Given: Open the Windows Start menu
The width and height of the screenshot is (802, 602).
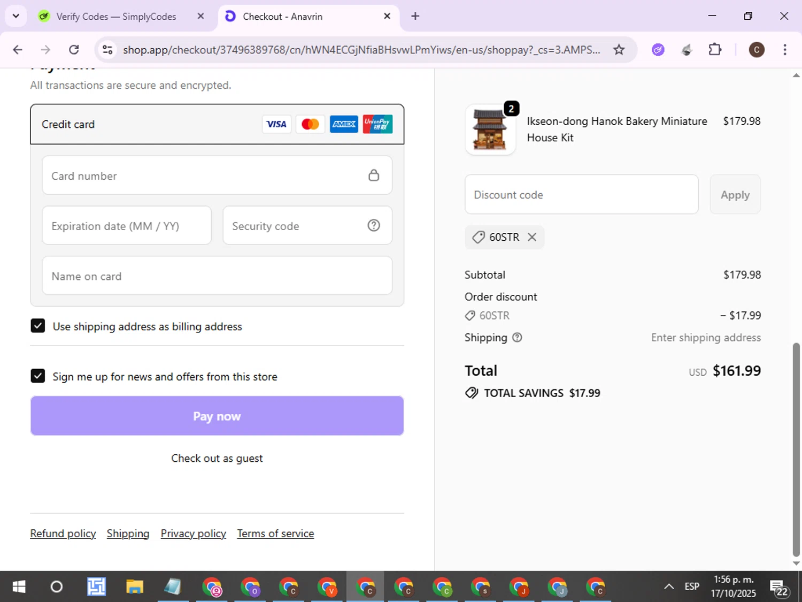Looking at the screenshot, I should tap(19, 587).
